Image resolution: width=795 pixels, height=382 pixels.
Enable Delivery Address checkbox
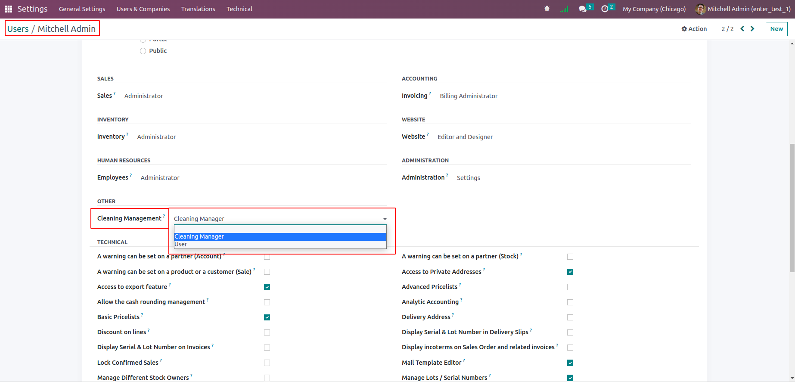pyautogui.click(x=570, y=317)
